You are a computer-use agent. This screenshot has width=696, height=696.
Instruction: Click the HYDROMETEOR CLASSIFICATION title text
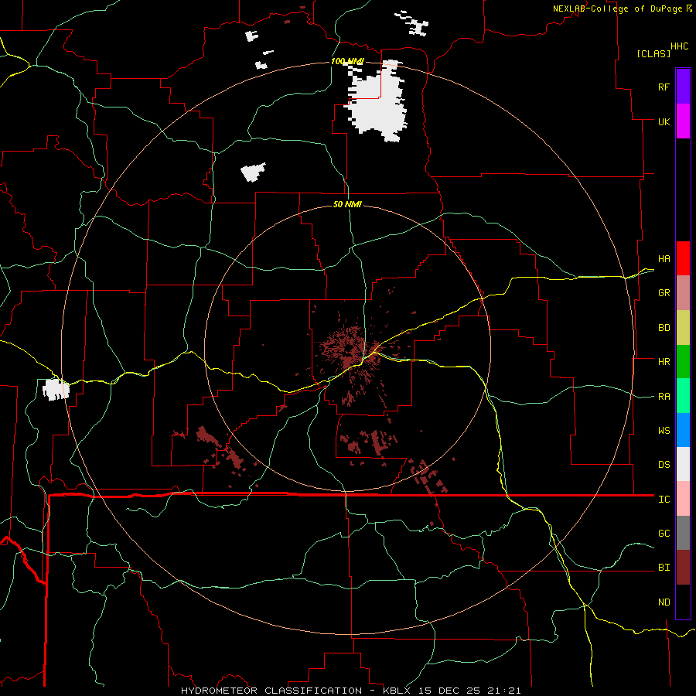pos(271,691)
